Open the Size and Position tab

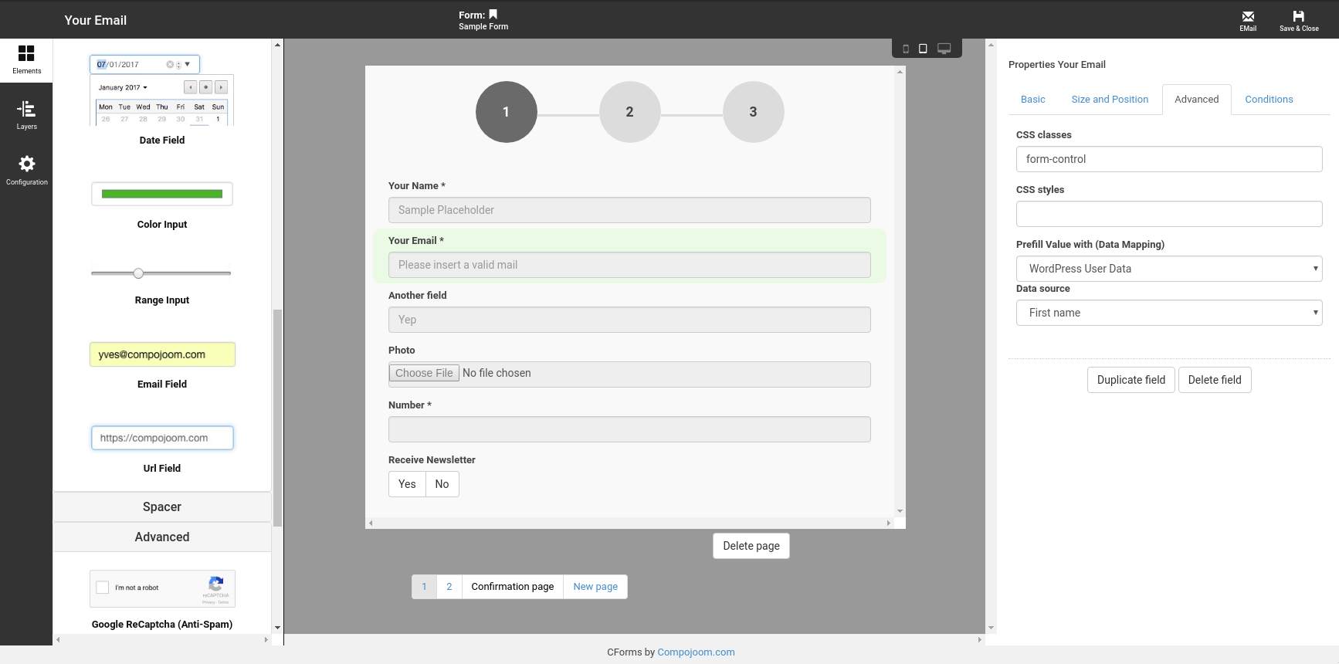1110,100
